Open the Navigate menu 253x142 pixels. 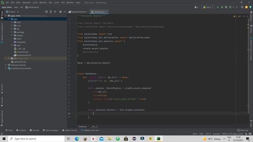26,2
